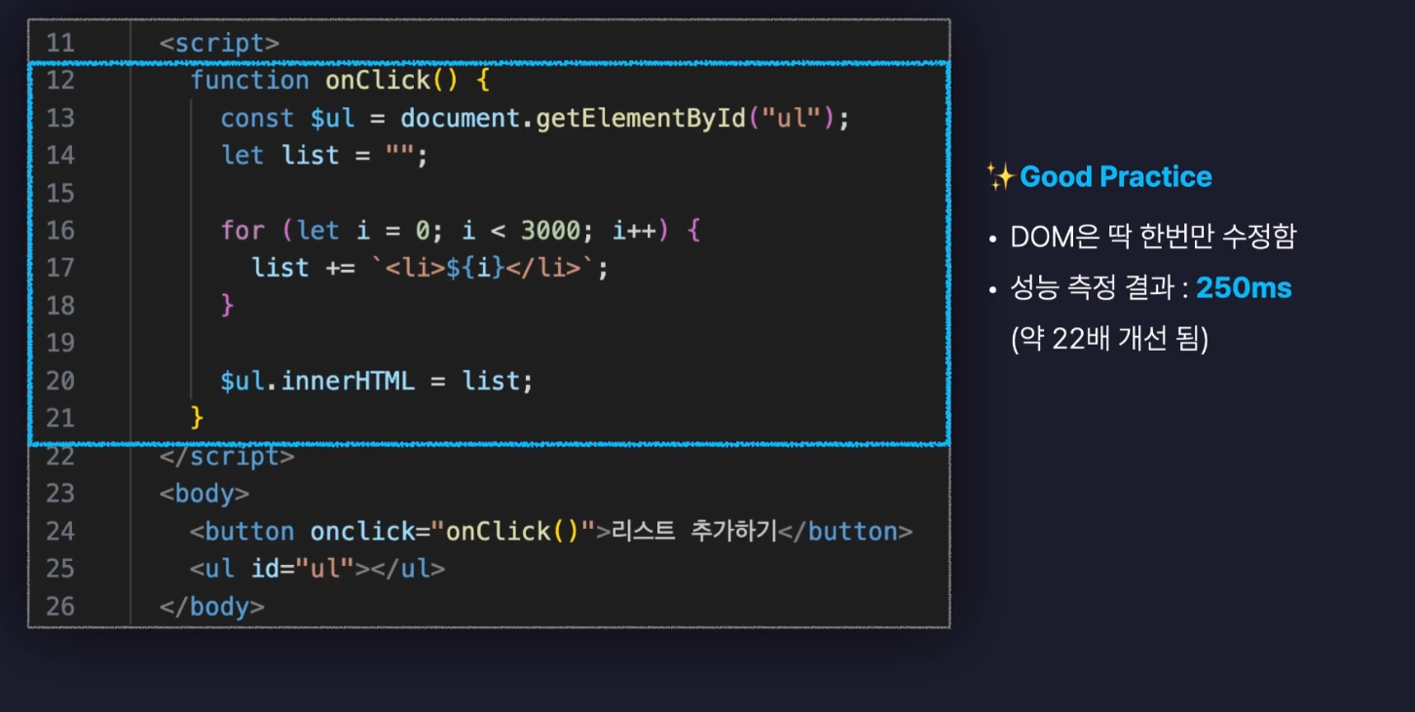Click the yellow closing brace on line 21
The image size is (1415, 712).
pos(198,418)
